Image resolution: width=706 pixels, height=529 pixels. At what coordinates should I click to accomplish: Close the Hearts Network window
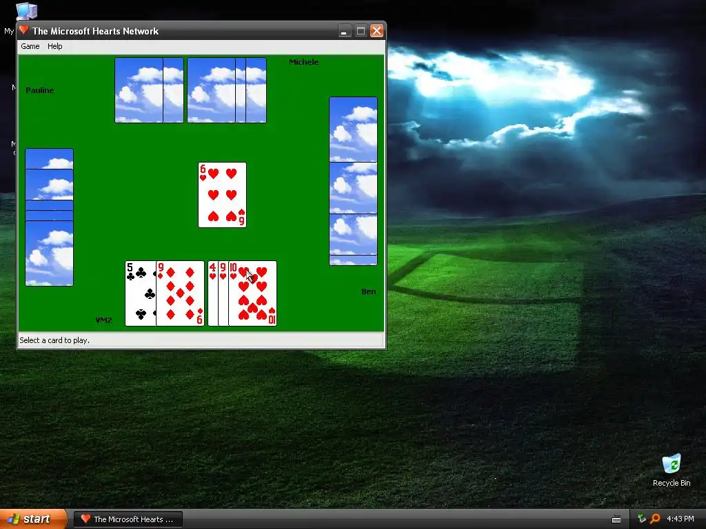tap(377, 31)
